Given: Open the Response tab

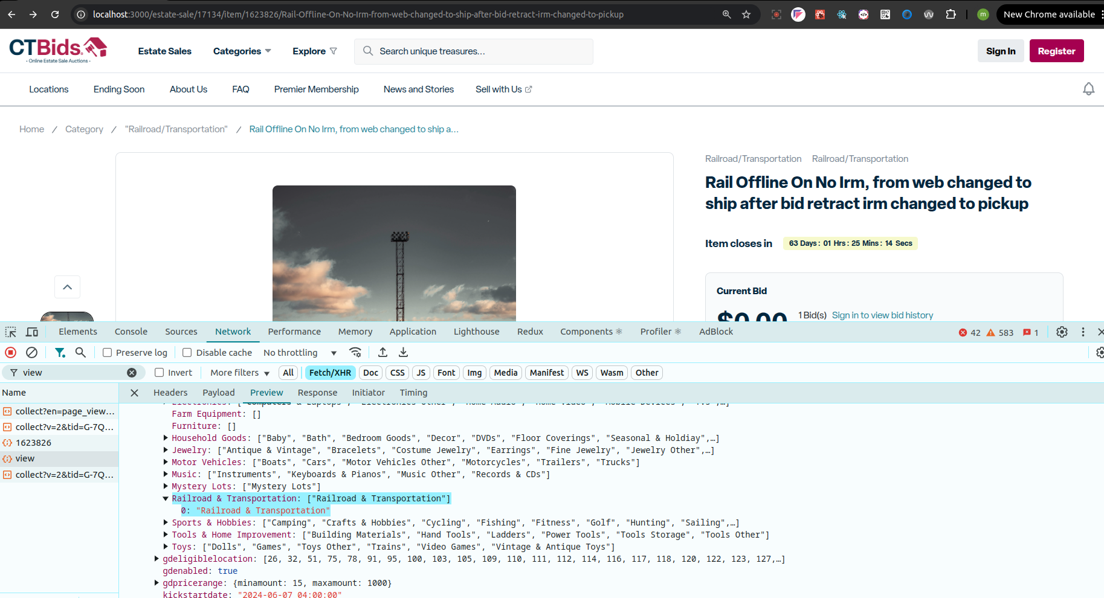Looking at the screenshot, I should pos(317,393).
